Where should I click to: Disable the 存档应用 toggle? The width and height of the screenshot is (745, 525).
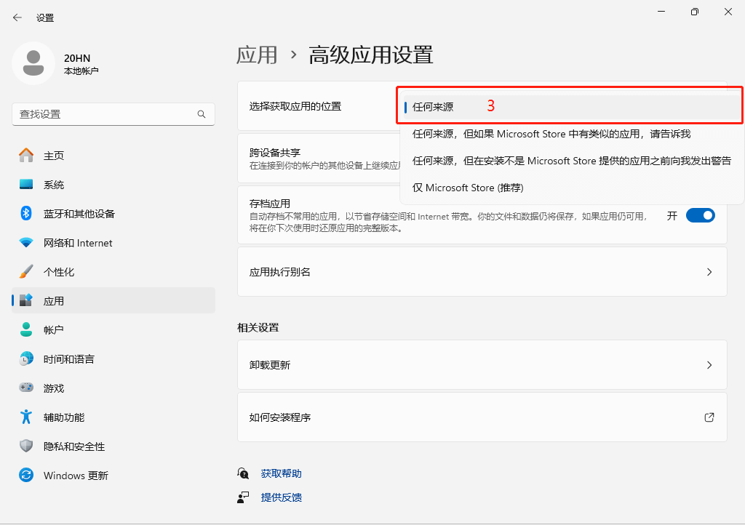(x=700, y=215)
